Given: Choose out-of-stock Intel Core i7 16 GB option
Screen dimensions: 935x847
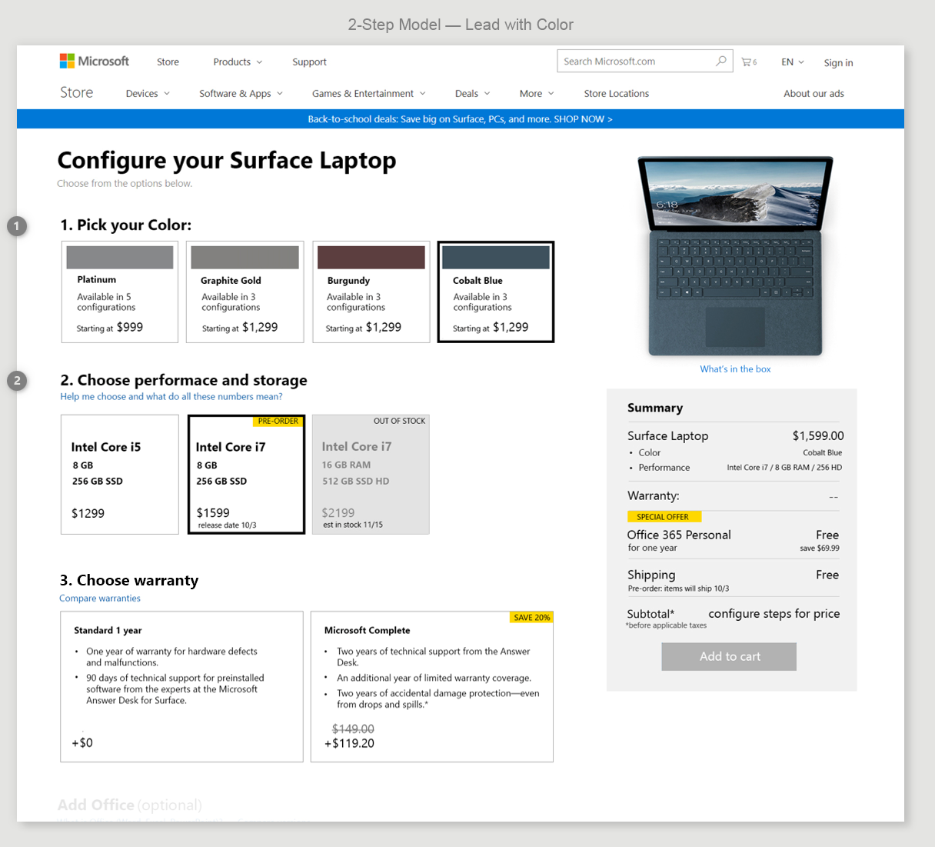Looking at the screenshot, I should (x=371, y=475).
